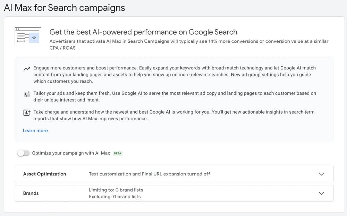Image resolution: width=347 pixels, height=216 pixels.
Task: Click the insights chart icon beside Take charge
Action: (27, 113)
